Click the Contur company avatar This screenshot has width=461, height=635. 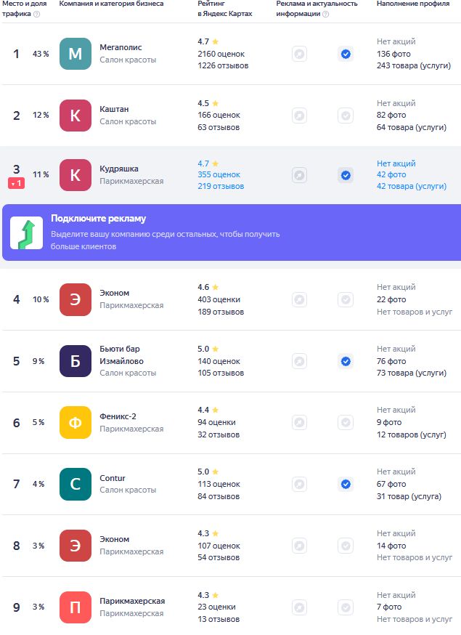point(76,485)
